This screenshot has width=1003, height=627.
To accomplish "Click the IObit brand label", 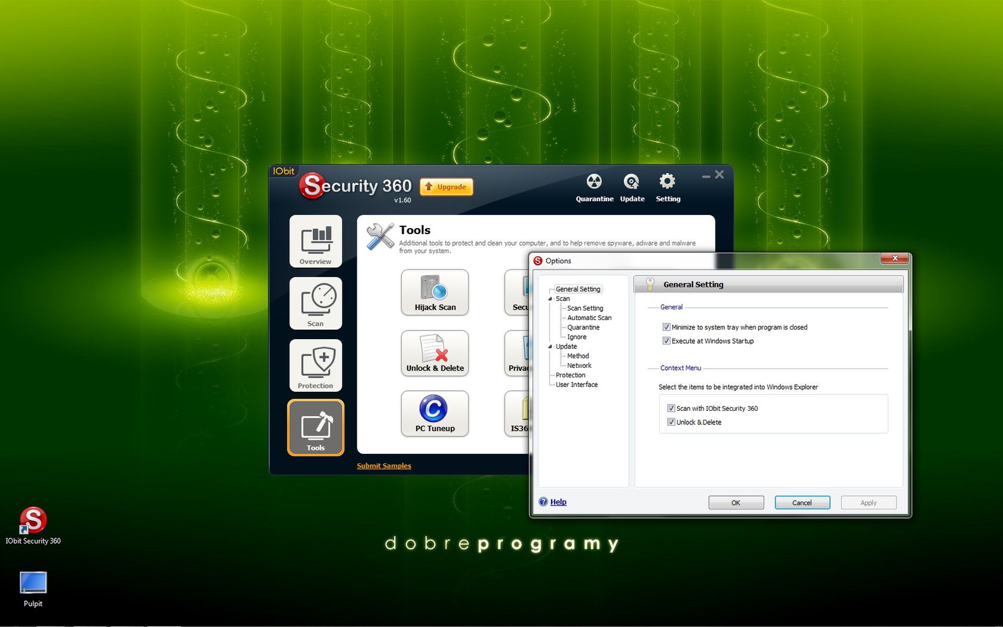I will pos(284,171).
